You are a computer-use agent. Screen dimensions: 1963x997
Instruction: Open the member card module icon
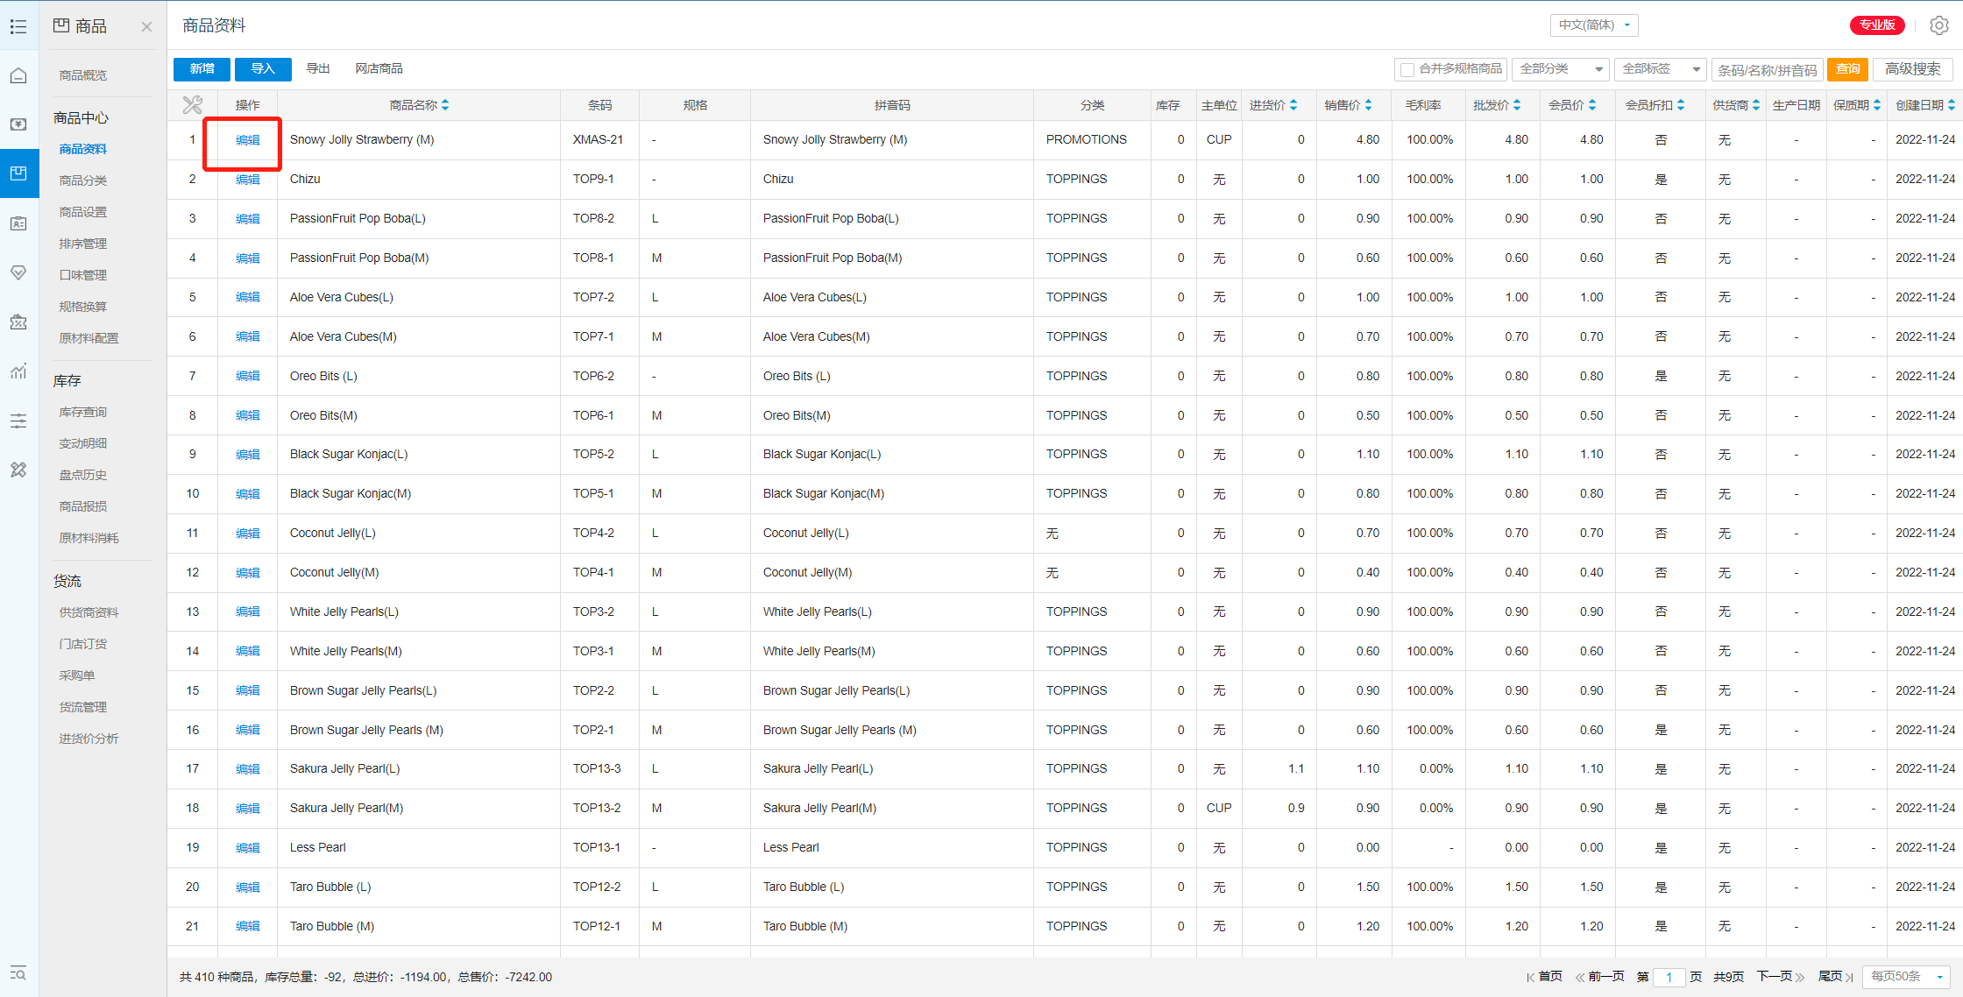point(18,223)
